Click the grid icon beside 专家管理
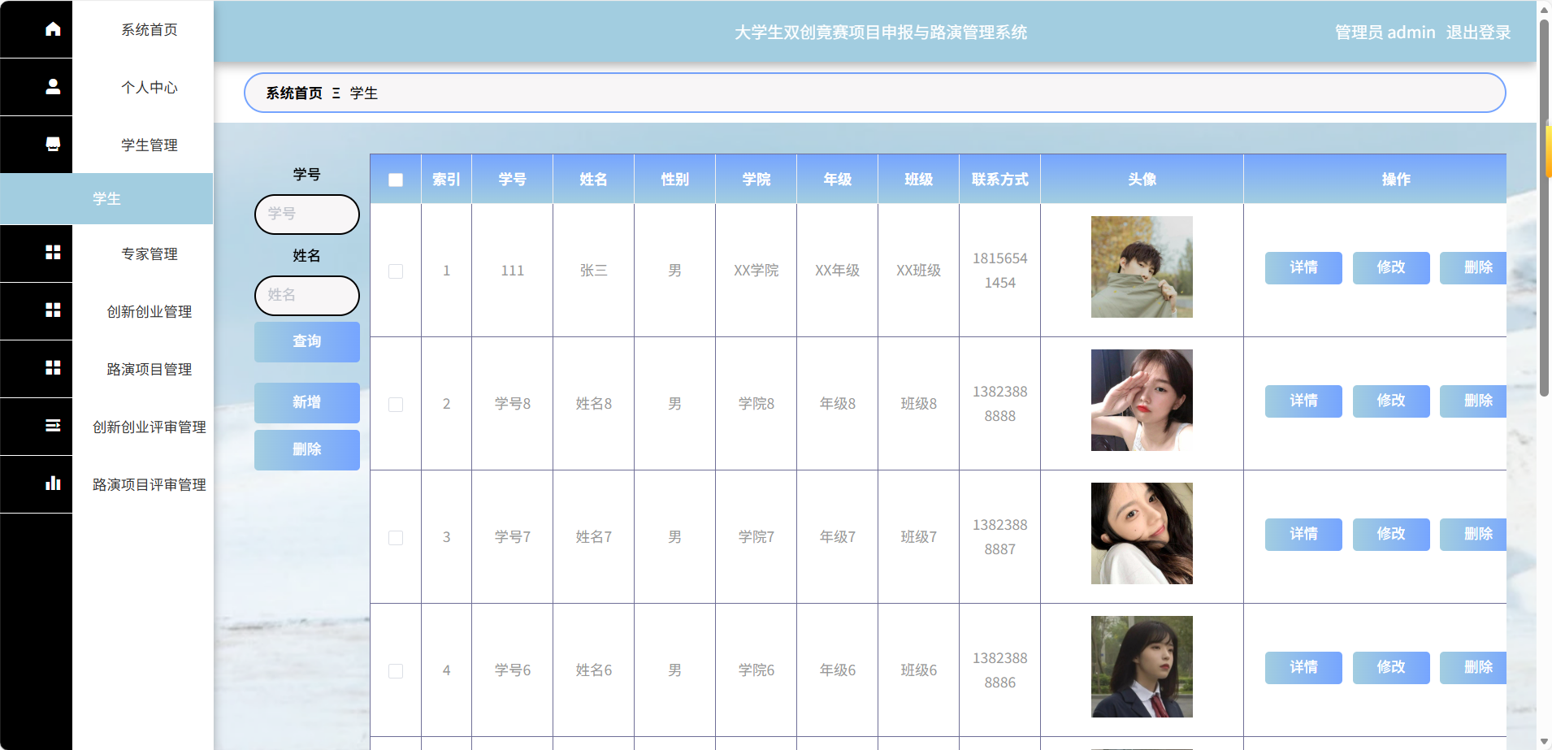The width and height of the screenshot is (1552, 750). tap(53, 253)
